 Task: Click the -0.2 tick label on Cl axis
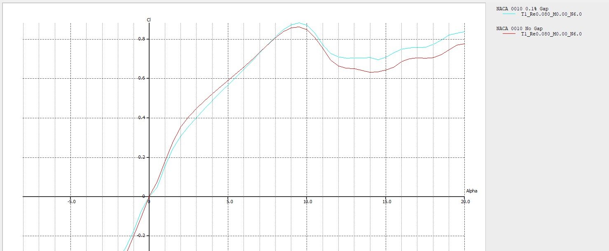tap(142, 236)
